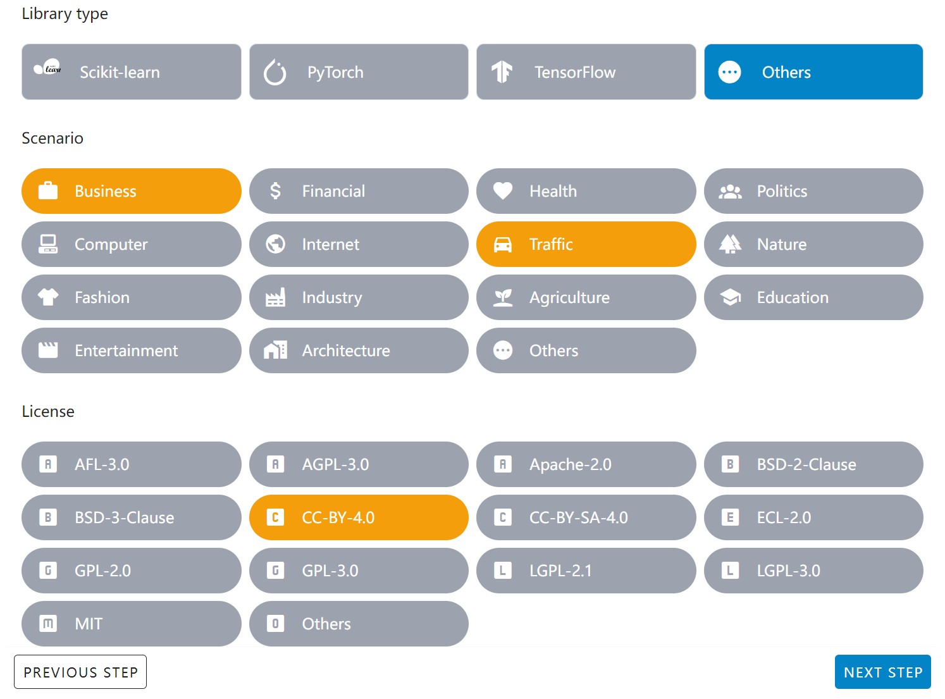Click the ellipsis icon on Library type Others
Viewport: 945px width, 699px height.
pyautogui.click(x=730, y=72)
